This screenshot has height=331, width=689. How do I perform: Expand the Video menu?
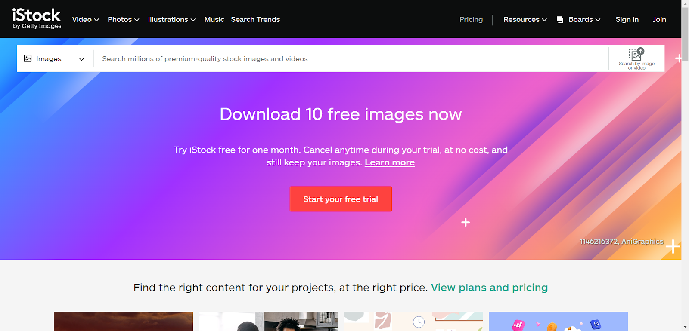coord(86,19)
